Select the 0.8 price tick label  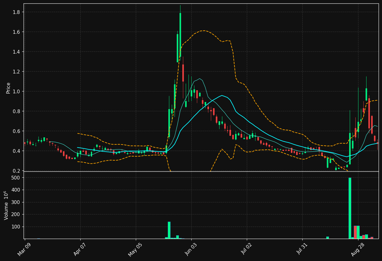pos(17,111)
